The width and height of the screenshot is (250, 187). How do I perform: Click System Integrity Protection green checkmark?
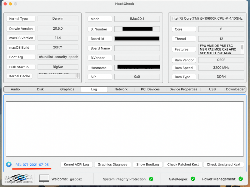(x=151, y=179)
